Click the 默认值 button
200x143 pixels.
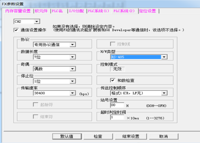pyautogui.click(x=67, y=136)
